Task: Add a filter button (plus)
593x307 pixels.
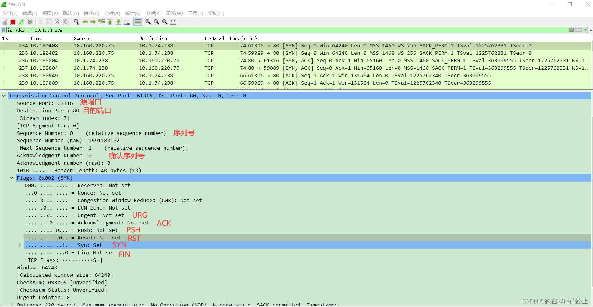Action: click(591, 30)
